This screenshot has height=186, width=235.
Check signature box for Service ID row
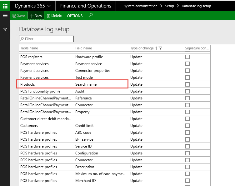187,146
